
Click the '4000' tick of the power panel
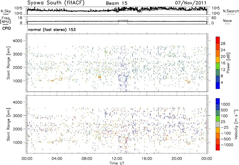(18, 41)
